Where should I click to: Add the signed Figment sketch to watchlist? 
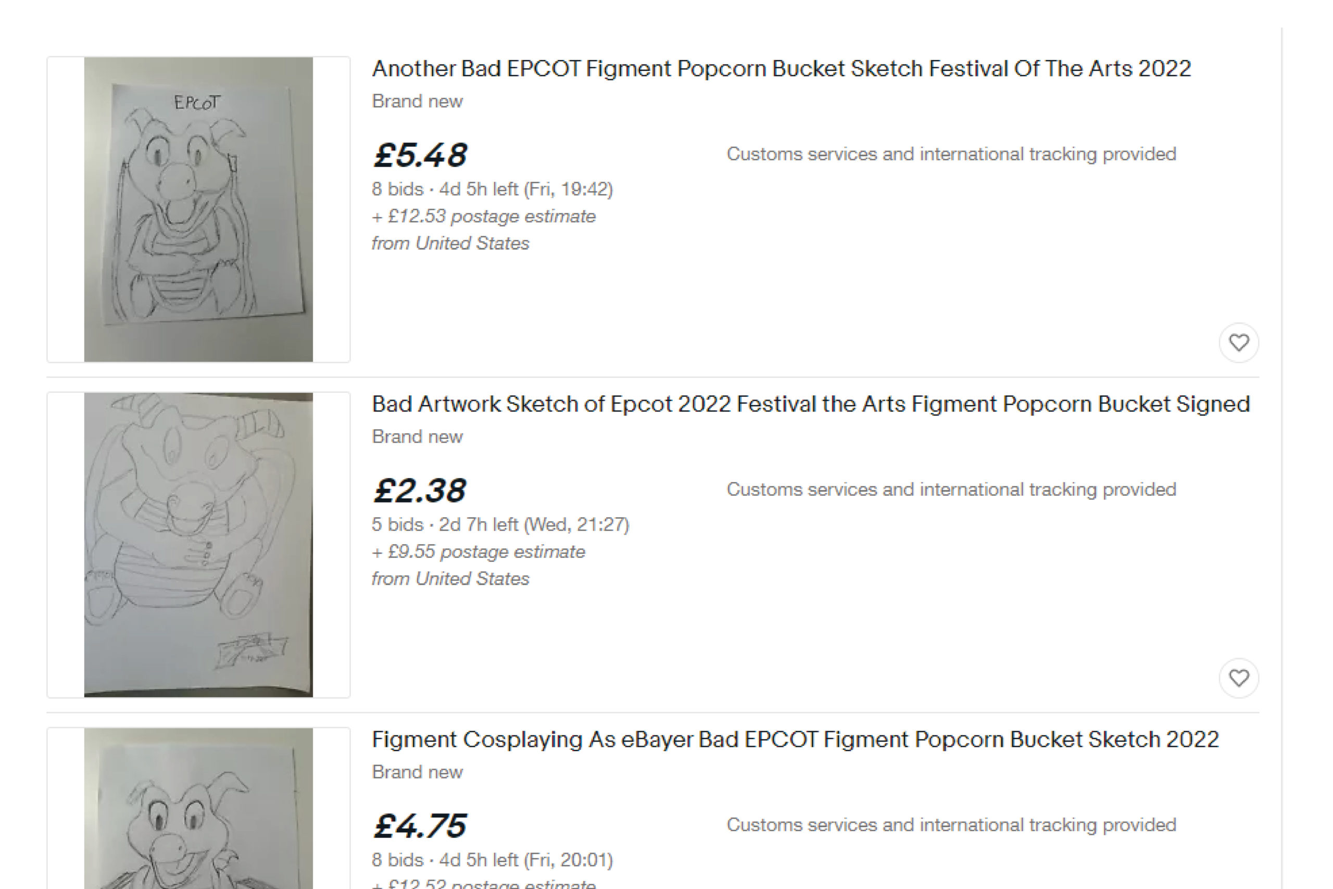click(x=1239, y=678)
